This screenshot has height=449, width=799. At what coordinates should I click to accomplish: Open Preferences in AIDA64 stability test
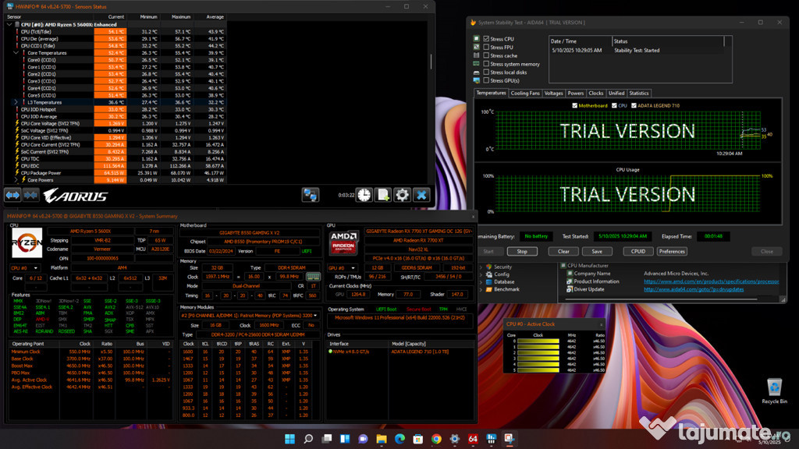tap(672, 252)
